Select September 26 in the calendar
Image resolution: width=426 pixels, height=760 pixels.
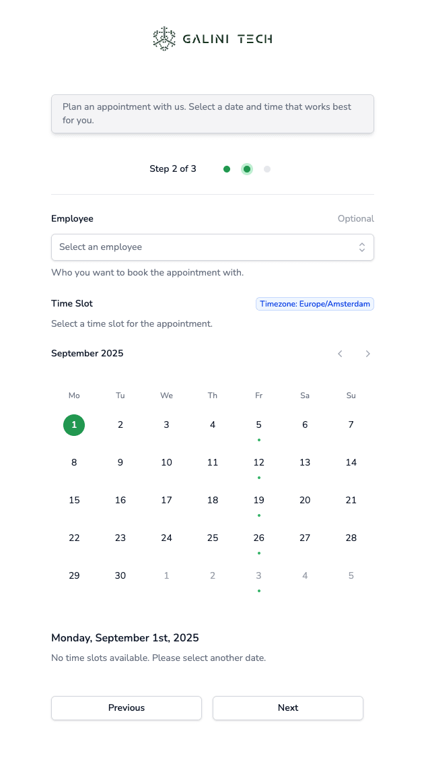coord(258,538)
